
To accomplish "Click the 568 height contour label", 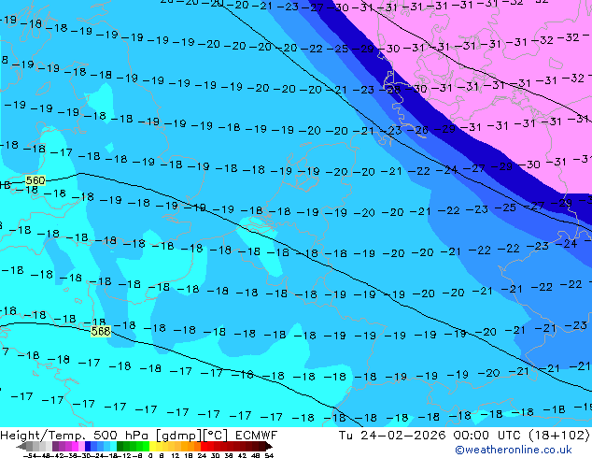I will coord(101,332).
